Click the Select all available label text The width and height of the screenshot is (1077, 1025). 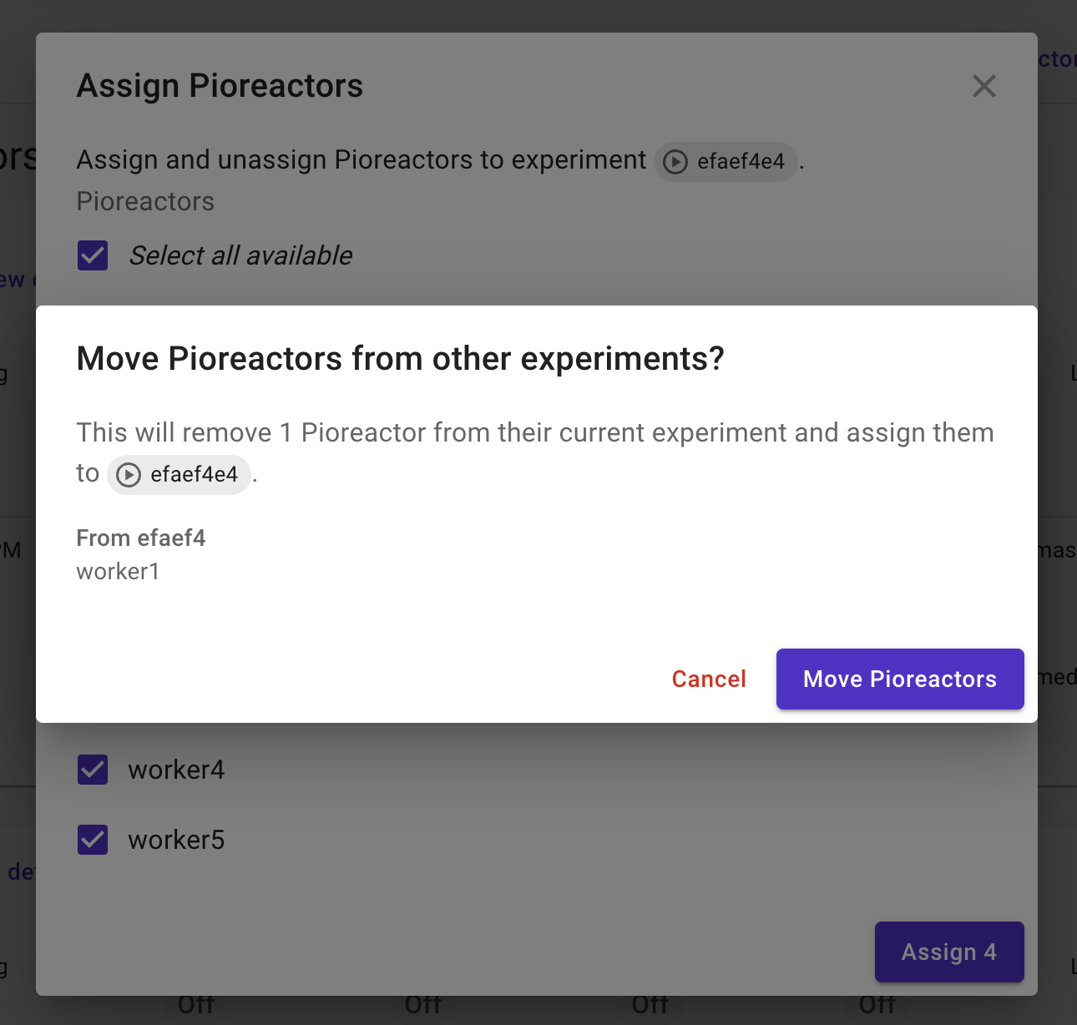[240, 255]
